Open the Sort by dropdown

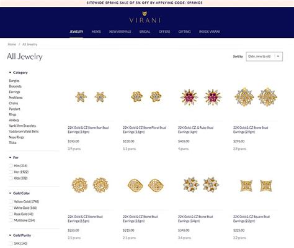point(264,57)
